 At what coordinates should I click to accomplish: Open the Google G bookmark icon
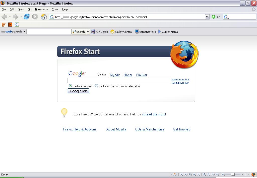pos(17,25)
